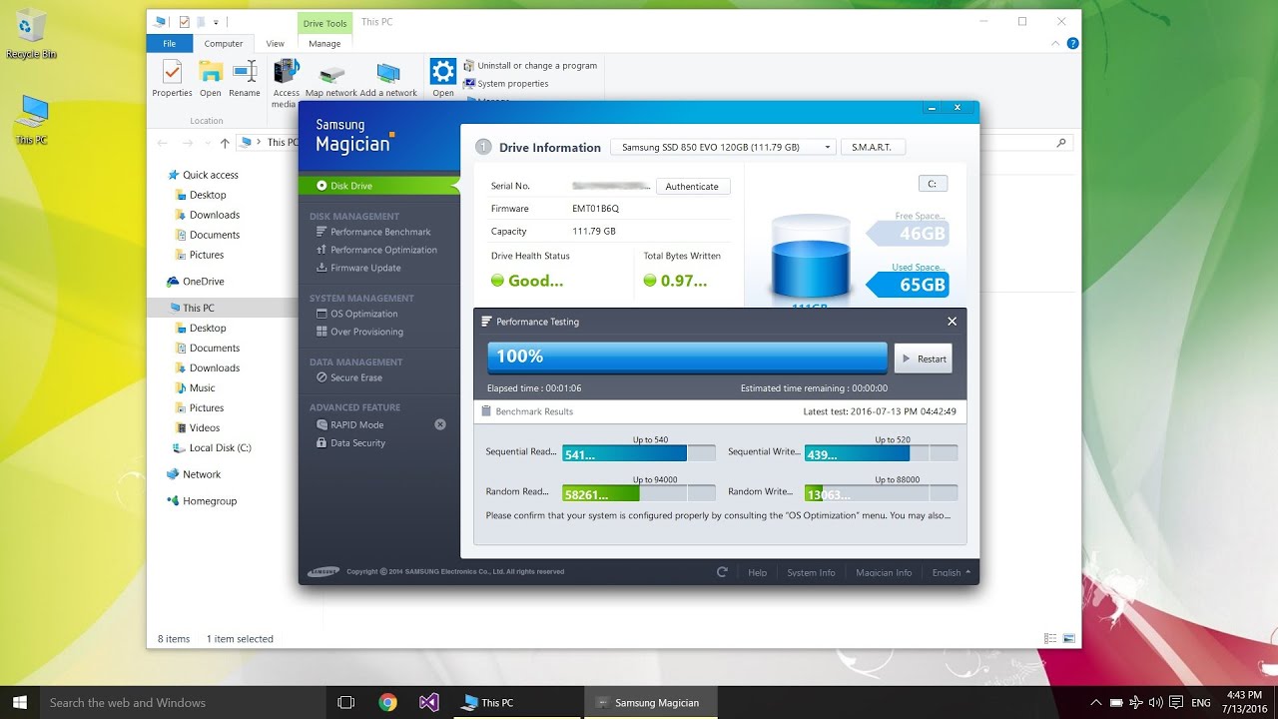Select Disk Drive in Magician sidebar

(x=379, y=186)
